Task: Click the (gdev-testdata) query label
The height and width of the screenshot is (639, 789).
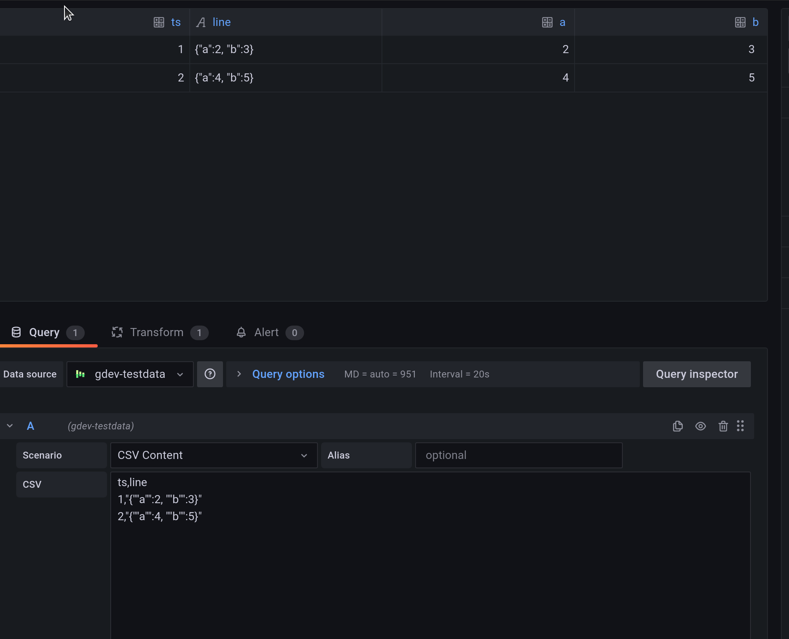Action: pos(101,426)
